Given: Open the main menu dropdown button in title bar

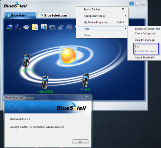Looking at the screenshot, I should tap(131, 4).
